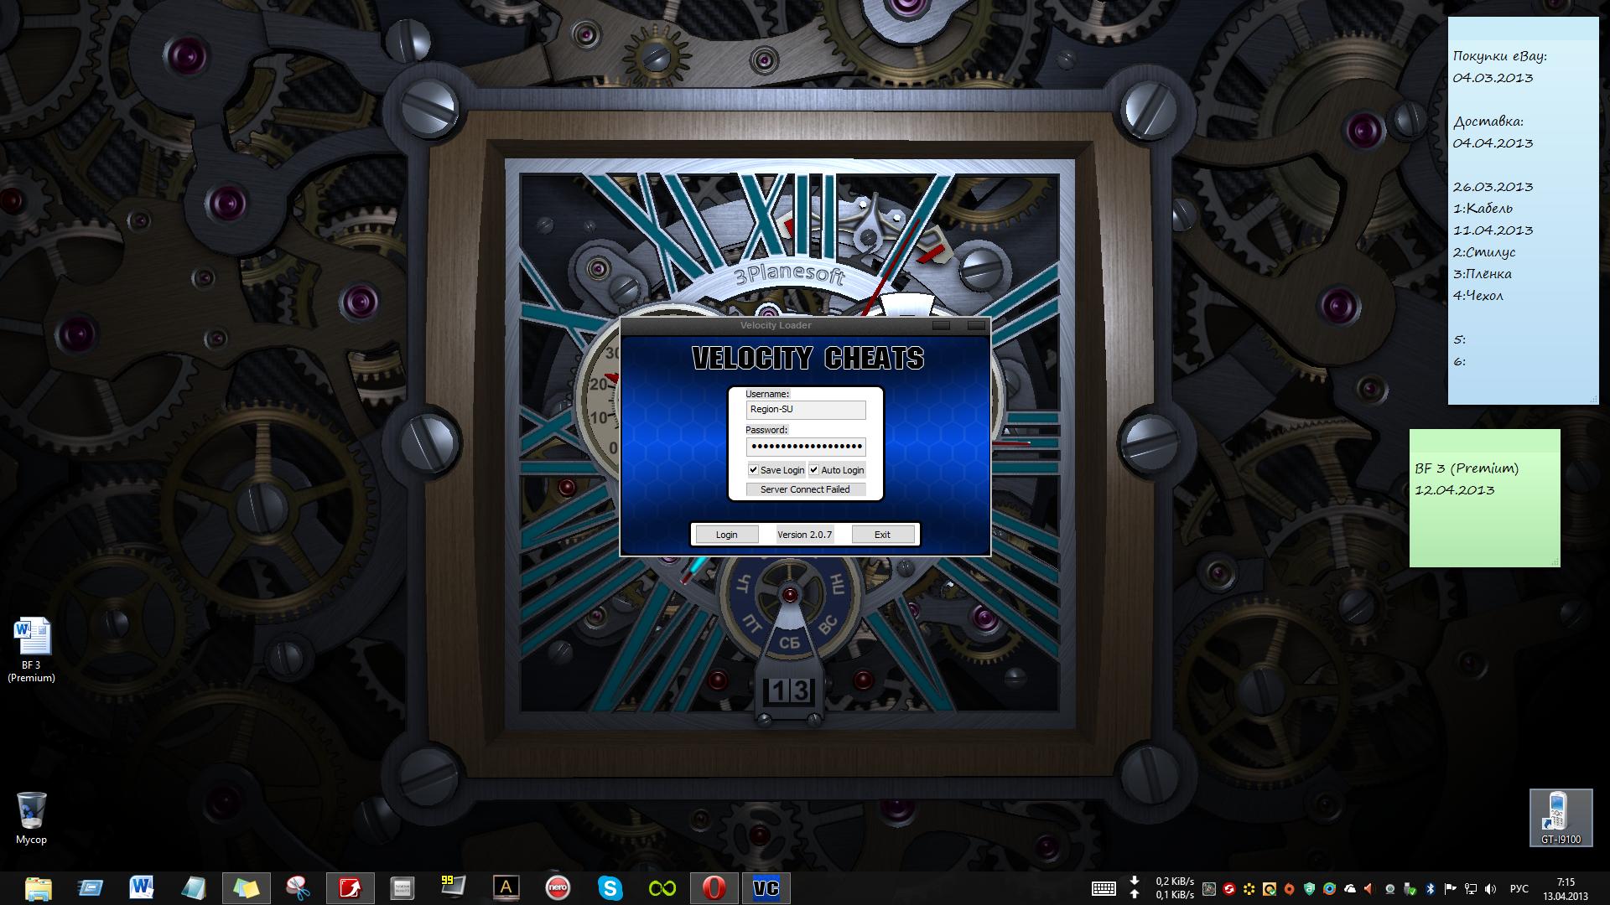Click the red sync arrows tray icon
The height and width of the screenshot is (905, 1610).
(x=1229, y=889)
